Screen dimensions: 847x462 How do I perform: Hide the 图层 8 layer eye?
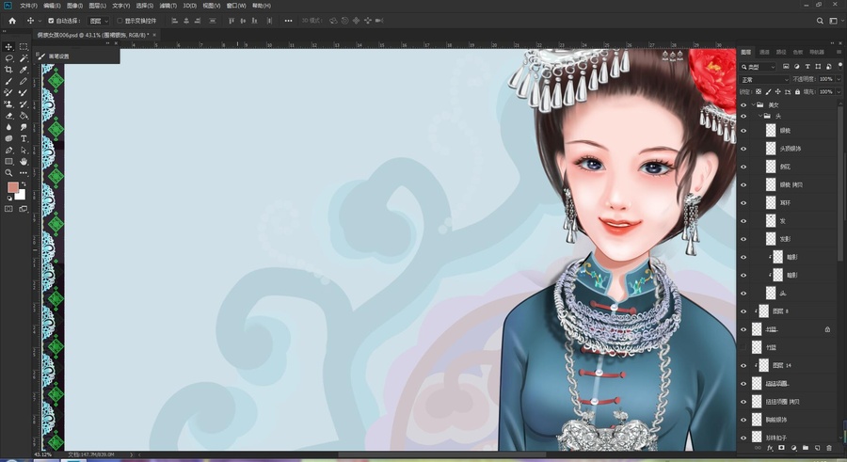(x=743, y=311)
